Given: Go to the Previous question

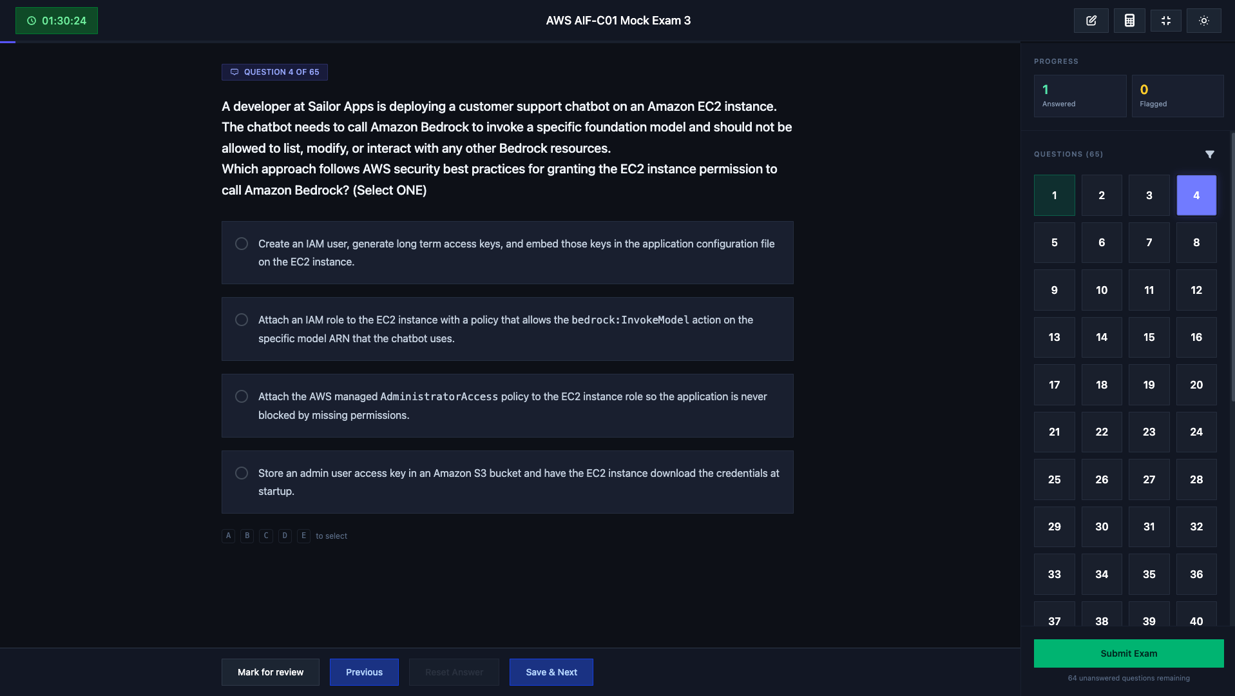Looking at the screenshot, I should click(x=364, y=672).
